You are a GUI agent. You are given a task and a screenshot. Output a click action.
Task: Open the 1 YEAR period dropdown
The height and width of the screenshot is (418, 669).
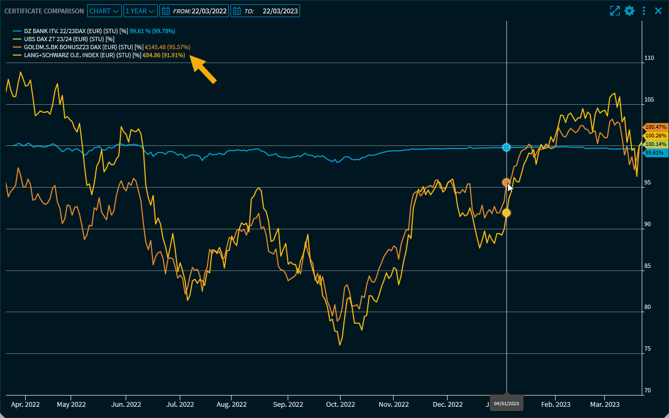140,11
